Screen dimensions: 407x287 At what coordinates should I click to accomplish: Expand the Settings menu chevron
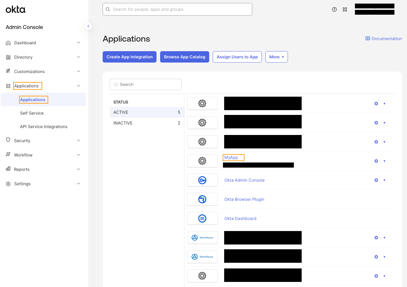tap(78, 184)
